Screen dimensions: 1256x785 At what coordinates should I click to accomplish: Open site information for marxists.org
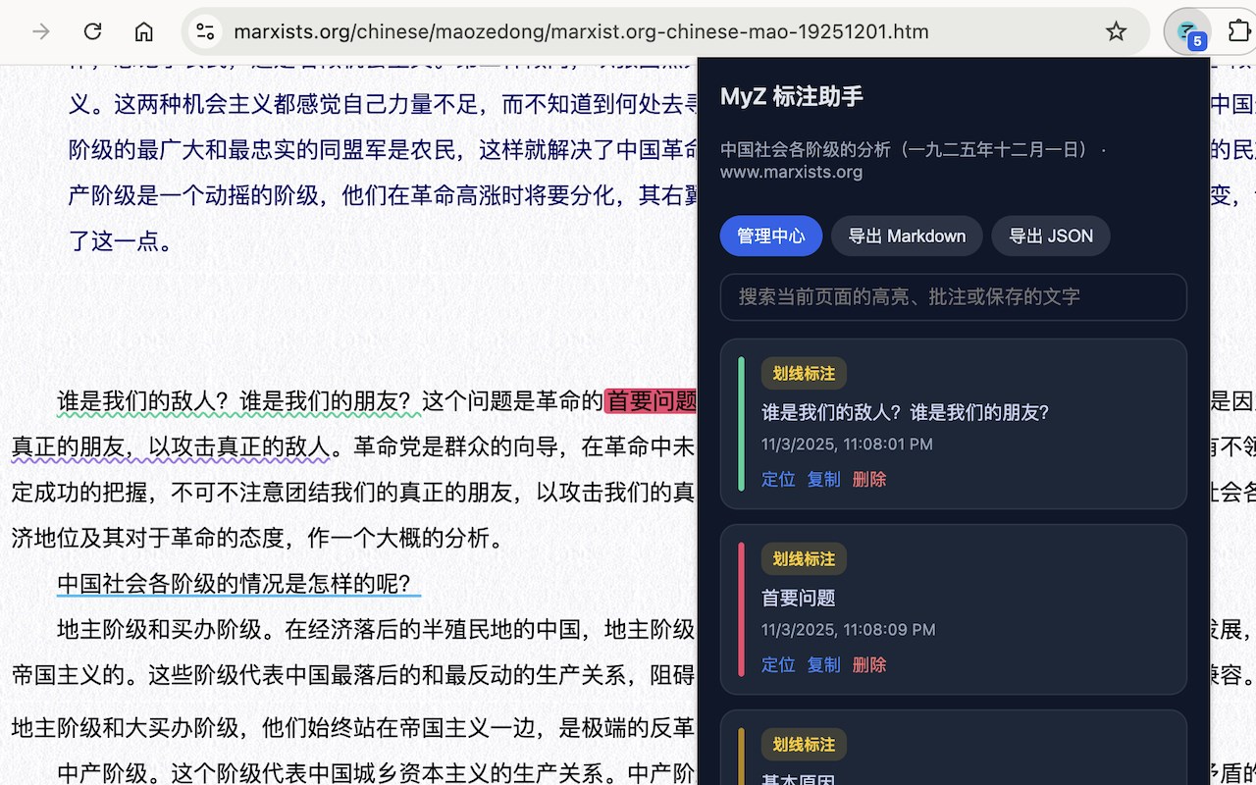pyautogui.click(x=205, y=31)
